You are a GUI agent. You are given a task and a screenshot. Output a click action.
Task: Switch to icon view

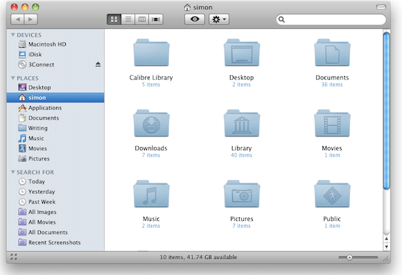coord(114,19)
